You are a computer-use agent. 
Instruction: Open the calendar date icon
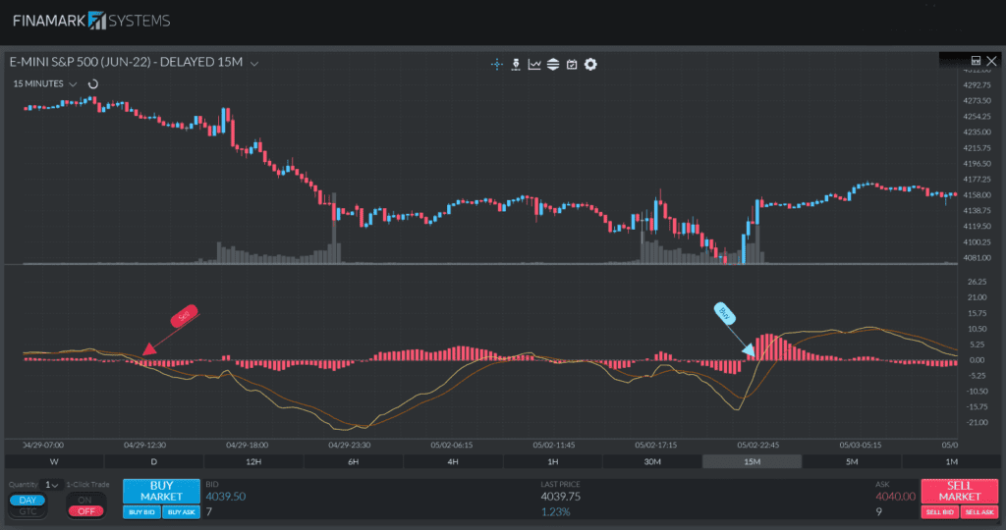click(572, 65)
